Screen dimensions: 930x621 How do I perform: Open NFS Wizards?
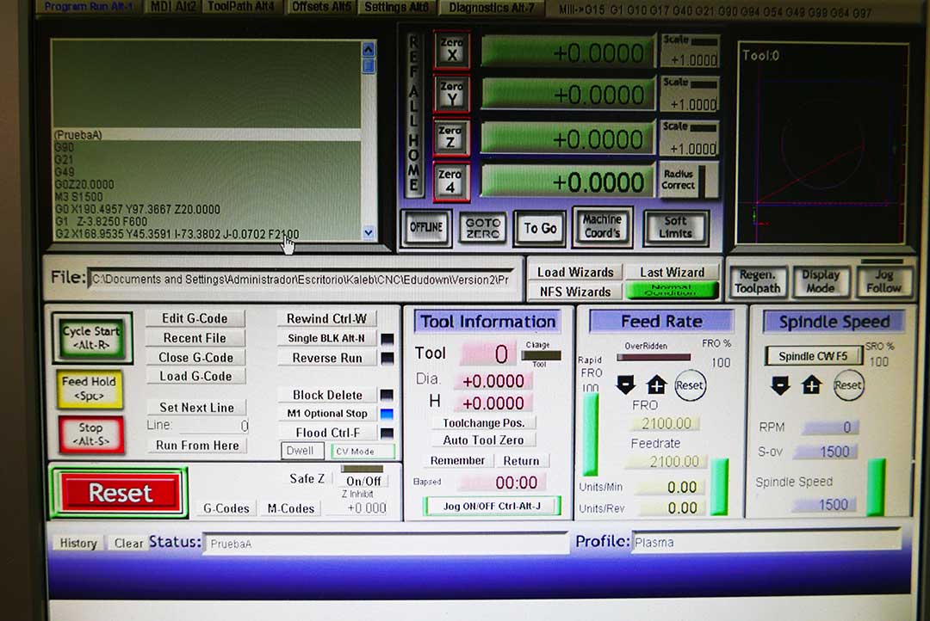pos(575,292)
